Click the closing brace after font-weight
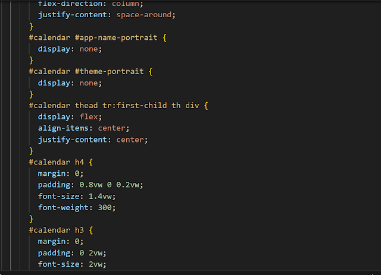Screen dimensions: 381x275 pos(31,219)
